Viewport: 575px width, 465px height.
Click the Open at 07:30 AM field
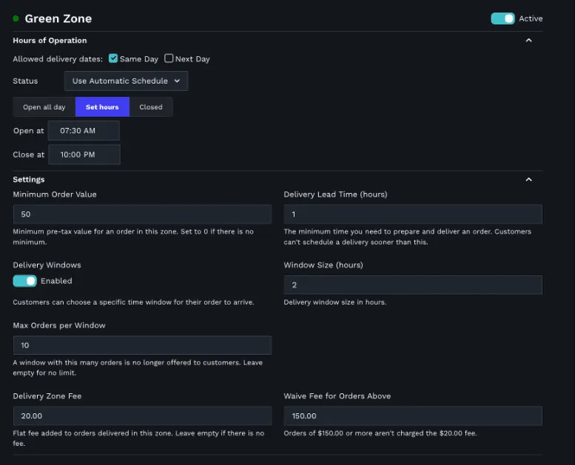click(84, 130)
